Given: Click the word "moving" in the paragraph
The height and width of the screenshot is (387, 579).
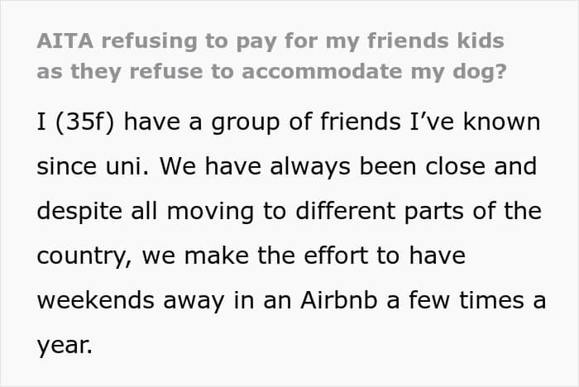Looking at the screenshot, I should 210,213.
